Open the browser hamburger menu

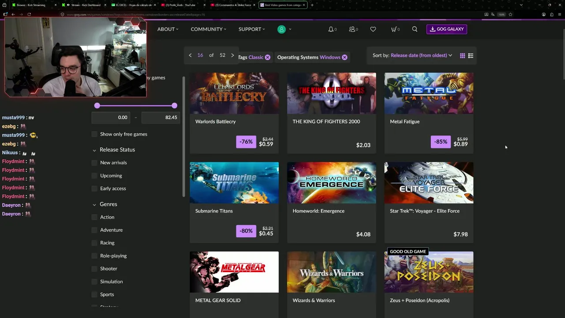pyautogui.click(x=559, y=14)
